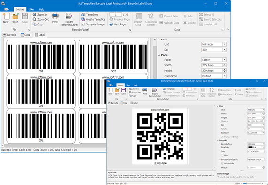Click Invert Selection in back window

point(211,19)
